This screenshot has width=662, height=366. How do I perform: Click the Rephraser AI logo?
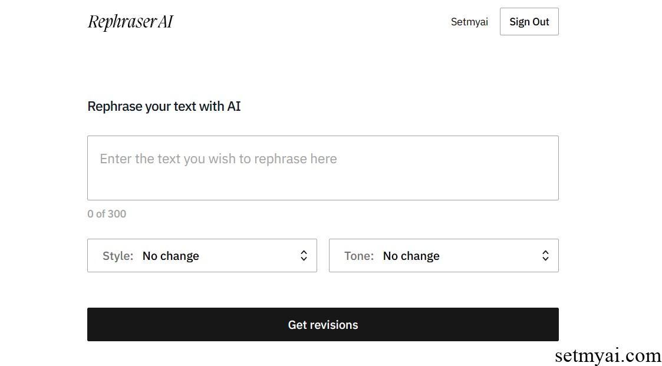click(130, 22)
